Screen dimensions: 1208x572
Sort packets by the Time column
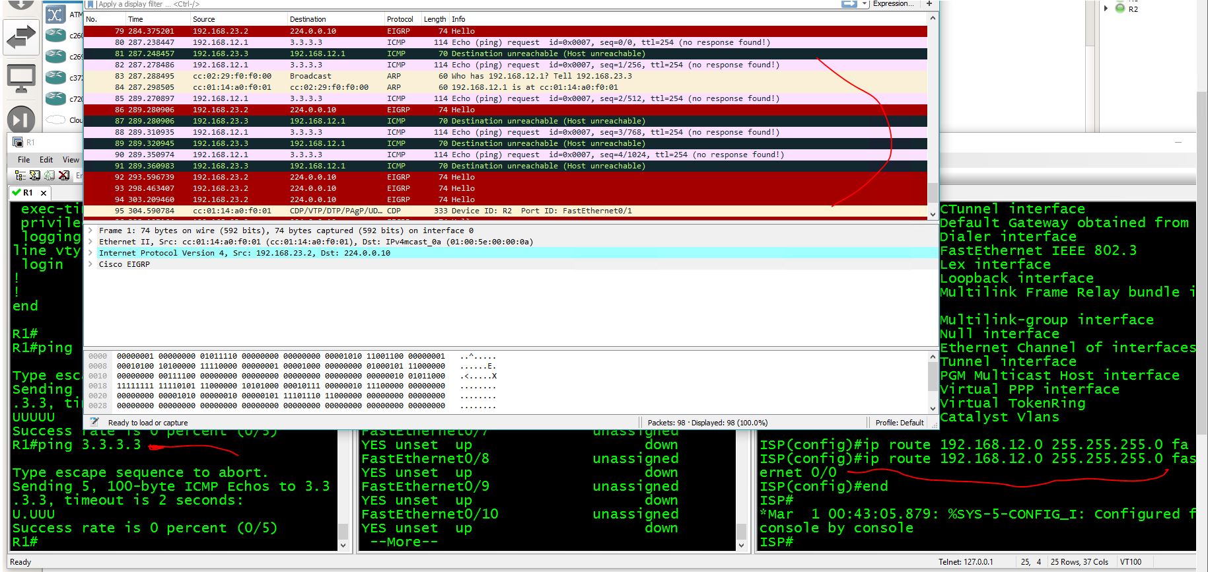[158, 19]
